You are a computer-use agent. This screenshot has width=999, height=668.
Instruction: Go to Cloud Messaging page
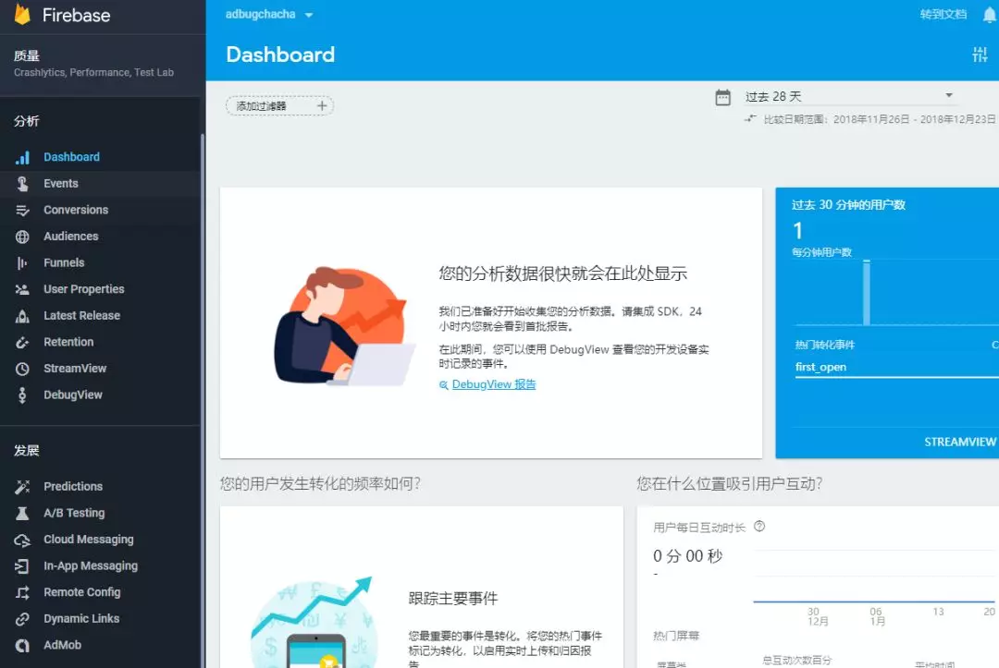click(89, 540)
